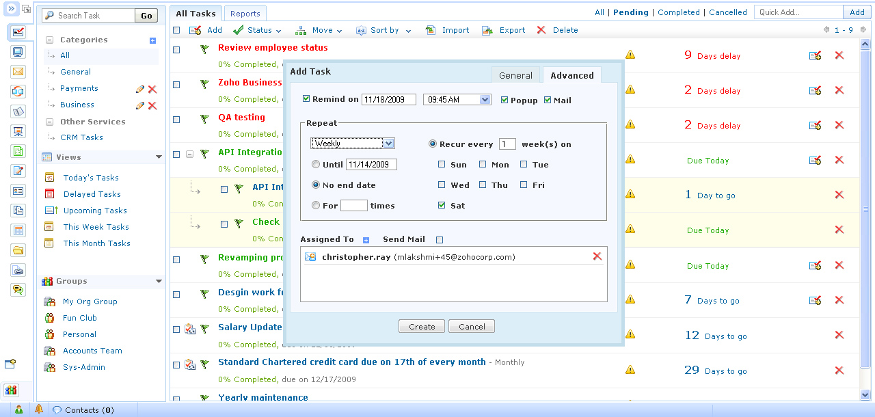Click the warning icon on Review employee status row
Image resolution: width=875 pixels, height=417 pixels.
pos(630,55)
